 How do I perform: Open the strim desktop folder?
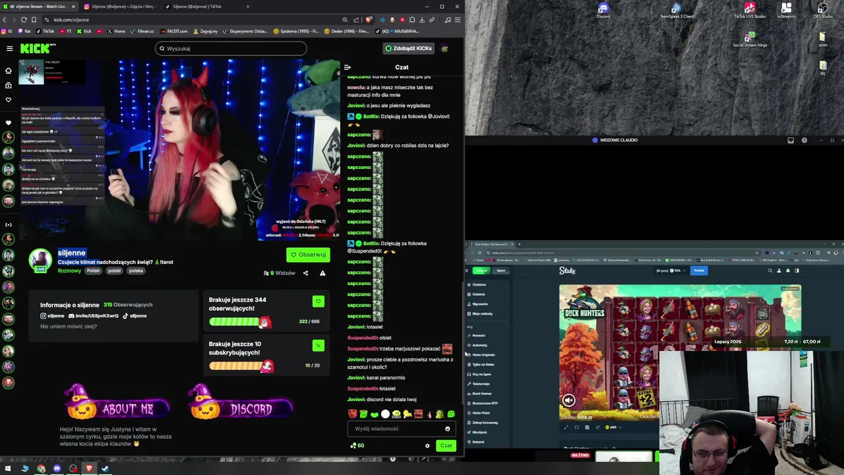click(x=823, y=39)
